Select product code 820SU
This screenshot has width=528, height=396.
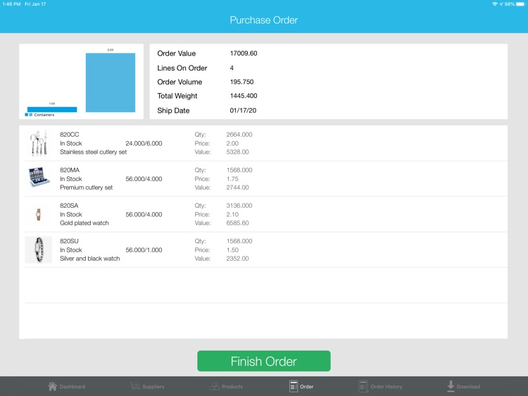coord(69,241)
